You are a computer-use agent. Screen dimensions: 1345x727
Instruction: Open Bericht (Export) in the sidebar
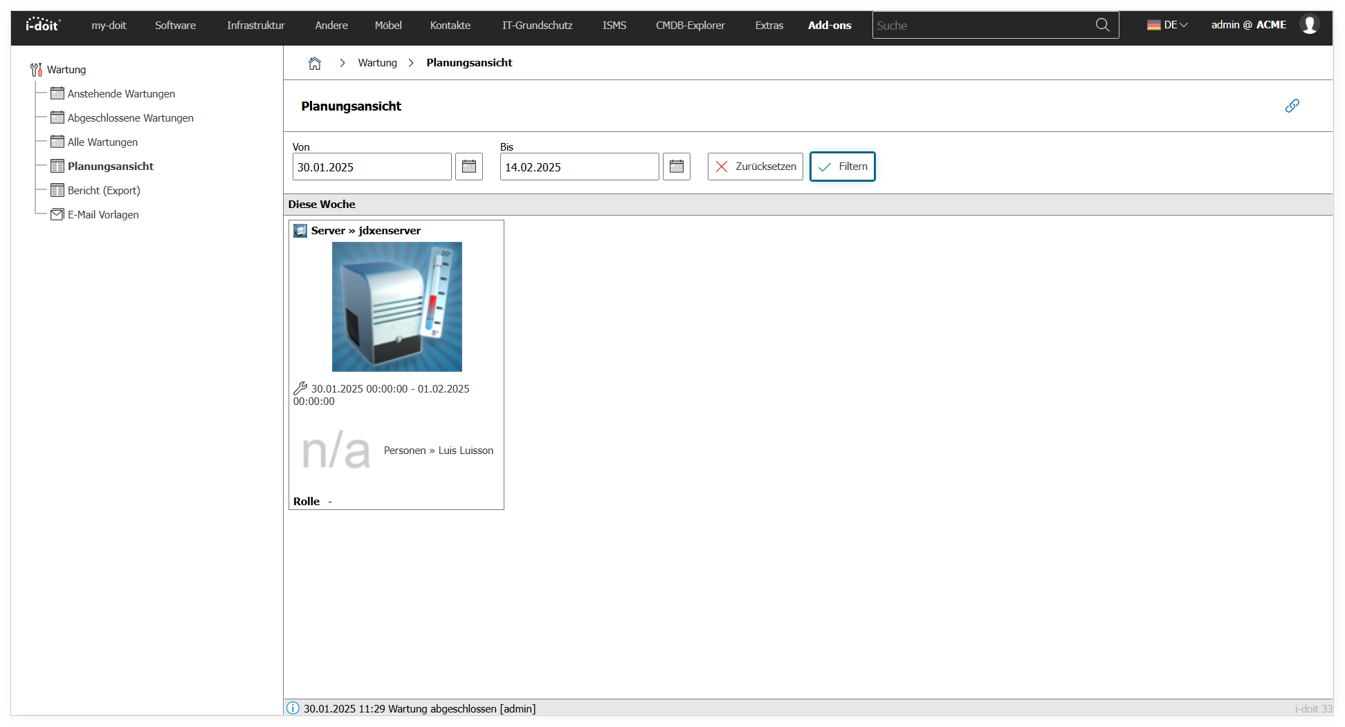(104, 191)
